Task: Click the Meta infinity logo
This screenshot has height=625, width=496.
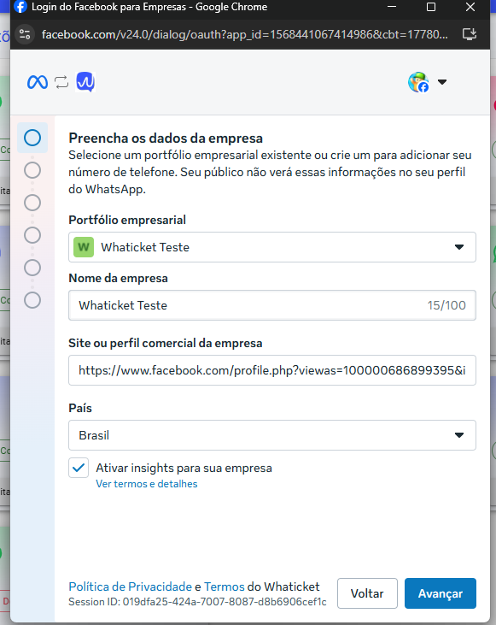Action: pos(38,82)
